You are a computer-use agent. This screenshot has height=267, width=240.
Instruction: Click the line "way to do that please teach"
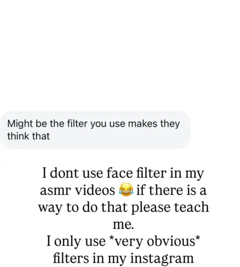point(124,207)
